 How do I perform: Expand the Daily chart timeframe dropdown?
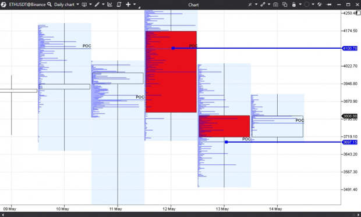click(77, 5)
